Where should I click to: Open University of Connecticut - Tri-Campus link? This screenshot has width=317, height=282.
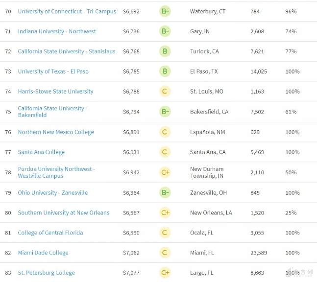(67, 11)
